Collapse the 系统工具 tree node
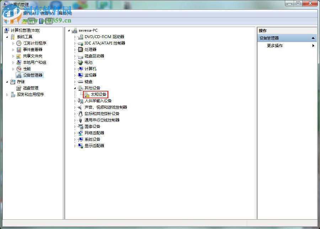This screenshot has width=320, height=229. pyautogui.click(x=7, y=37)
